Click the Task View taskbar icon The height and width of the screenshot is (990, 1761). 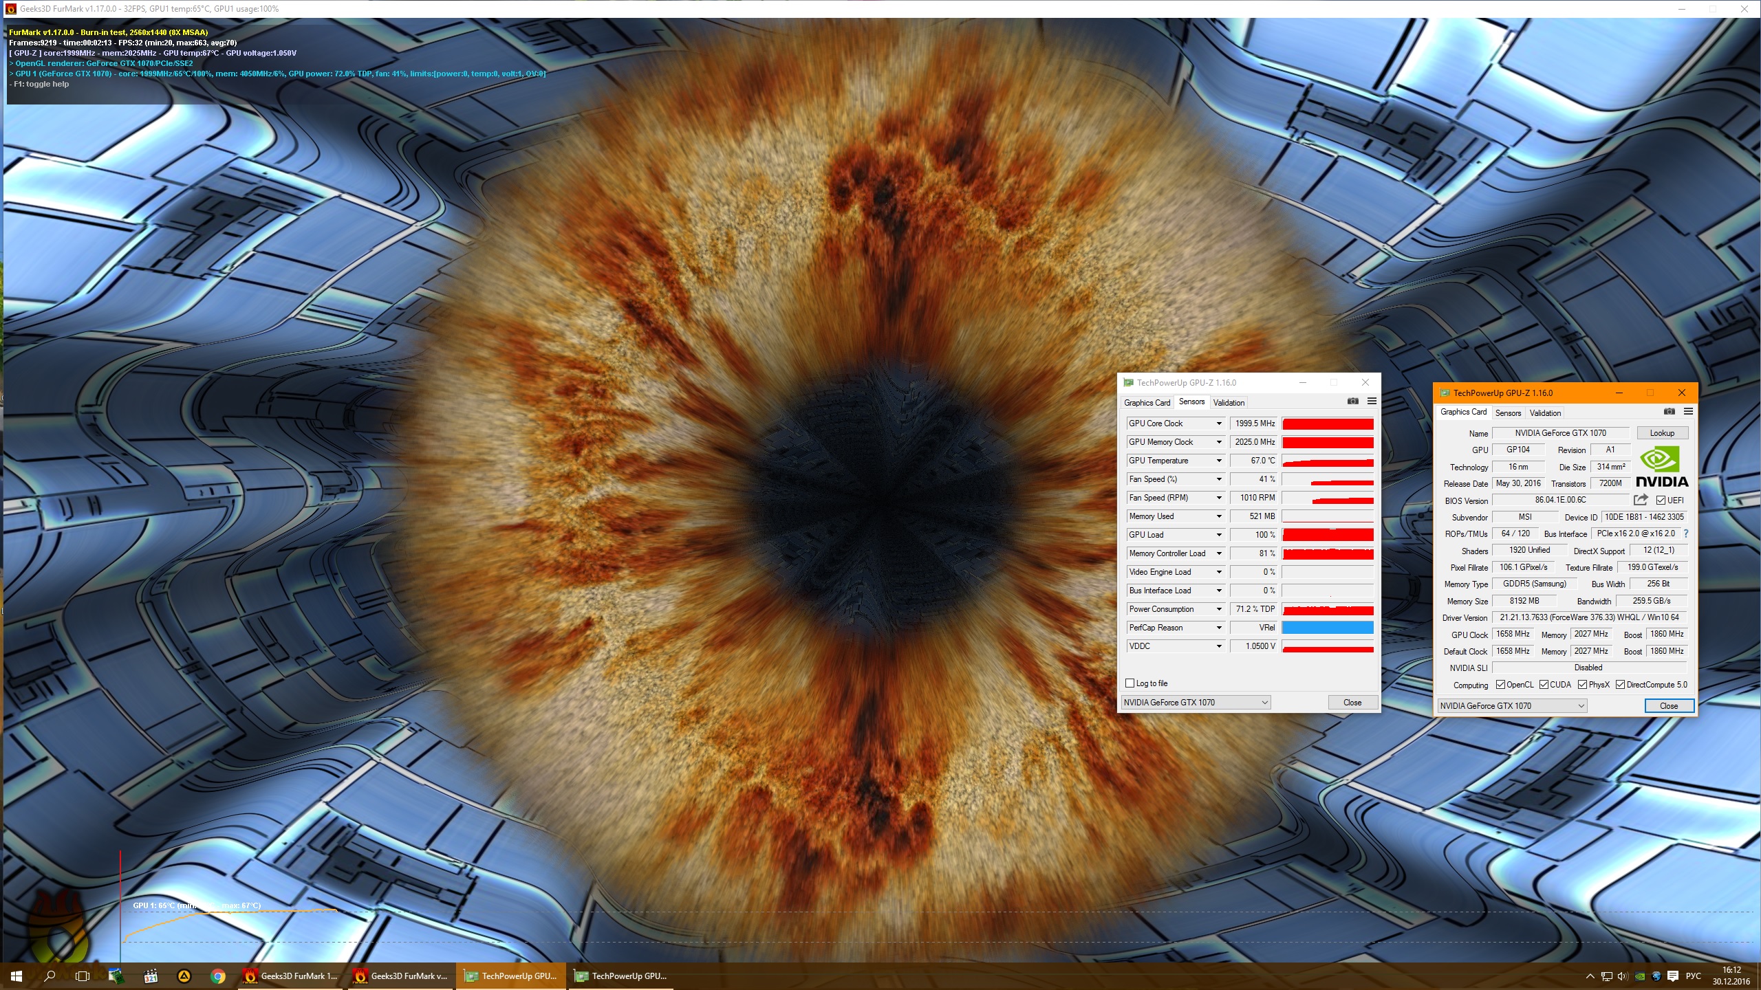pos(83,976)
